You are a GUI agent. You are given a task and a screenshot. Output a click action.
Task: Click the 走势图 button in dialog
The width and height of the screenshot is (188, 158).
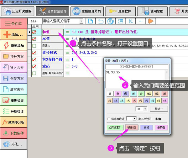click(x=161, y=127)
